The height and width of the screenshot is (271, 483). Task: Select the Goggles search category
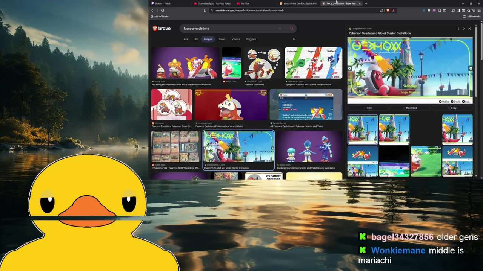pos(251,39)
